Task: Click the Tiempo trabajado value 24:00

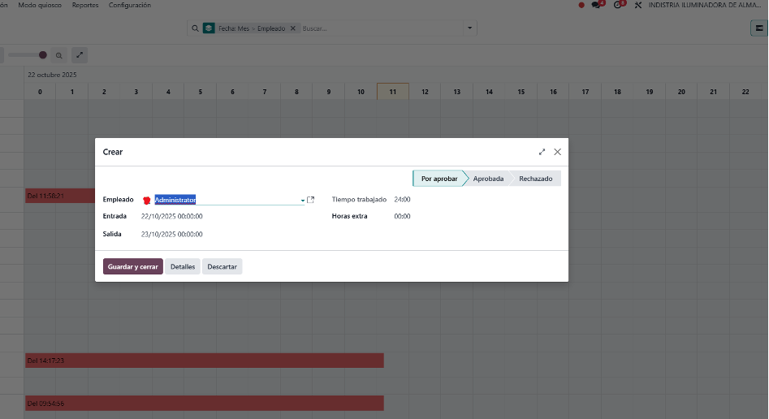Action: coord(402,200)
